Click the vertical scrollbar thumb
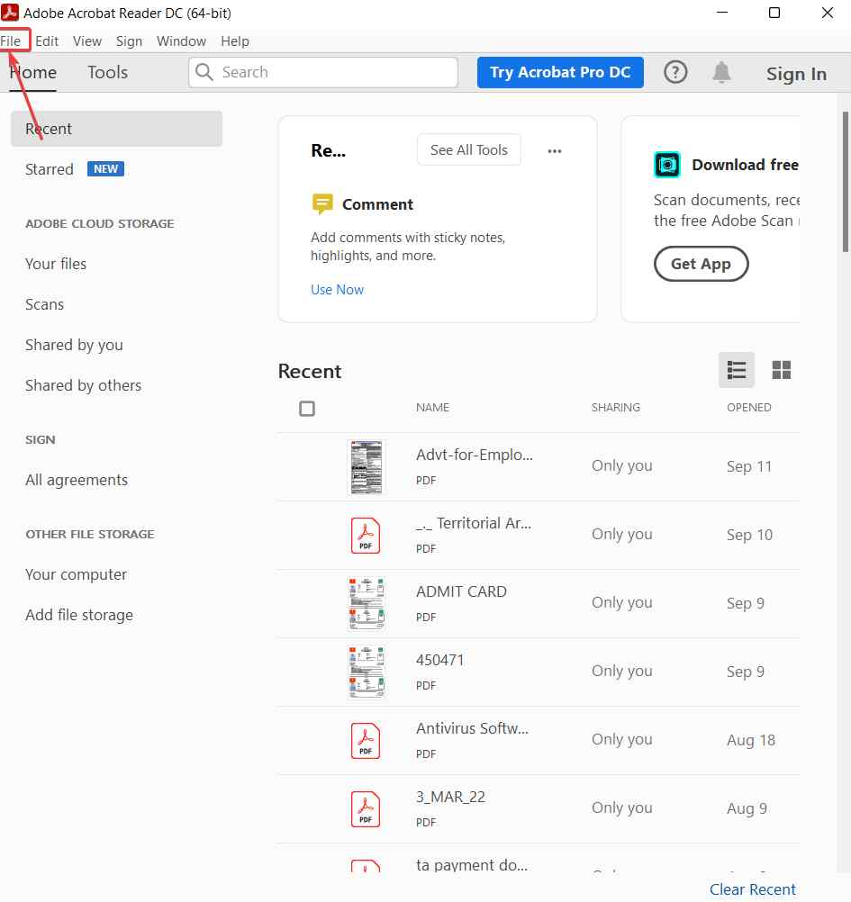851x902 pixels. point(846,182)
